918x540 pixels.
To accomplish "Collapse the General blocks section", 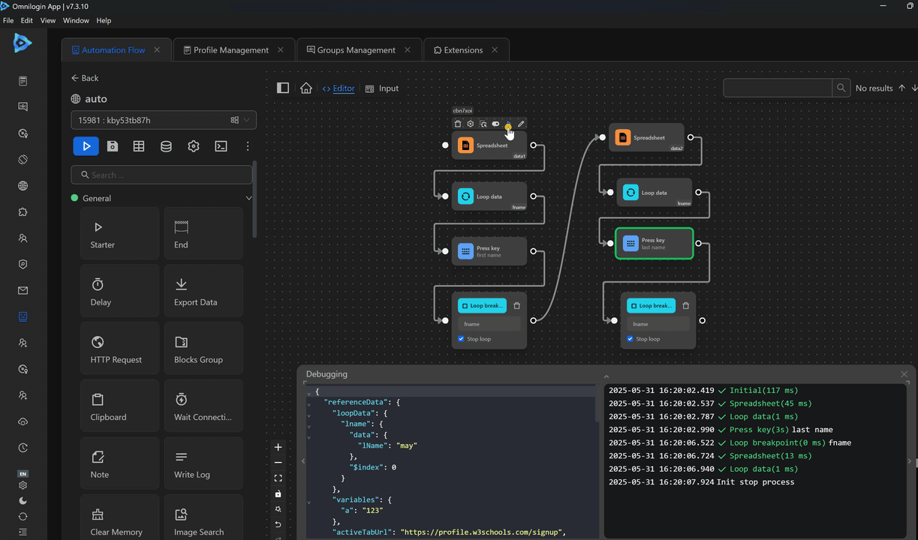I will (x=248, y=199).
